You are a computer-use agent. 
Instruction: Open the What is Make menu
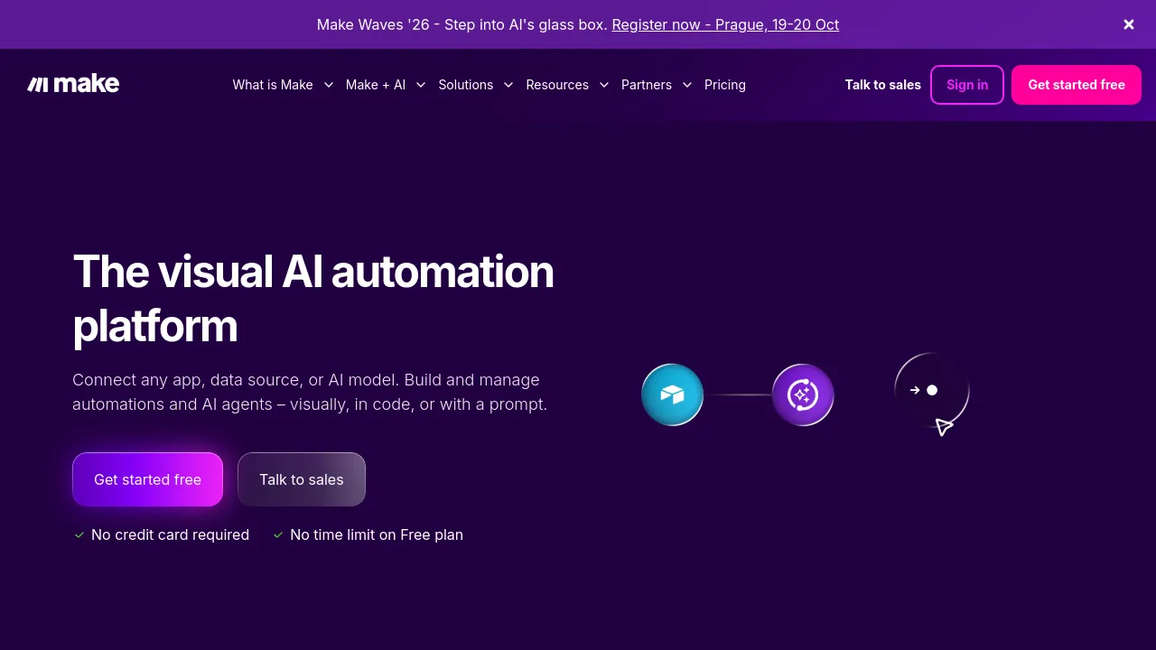pyautogui.click(x=273, y=85)
